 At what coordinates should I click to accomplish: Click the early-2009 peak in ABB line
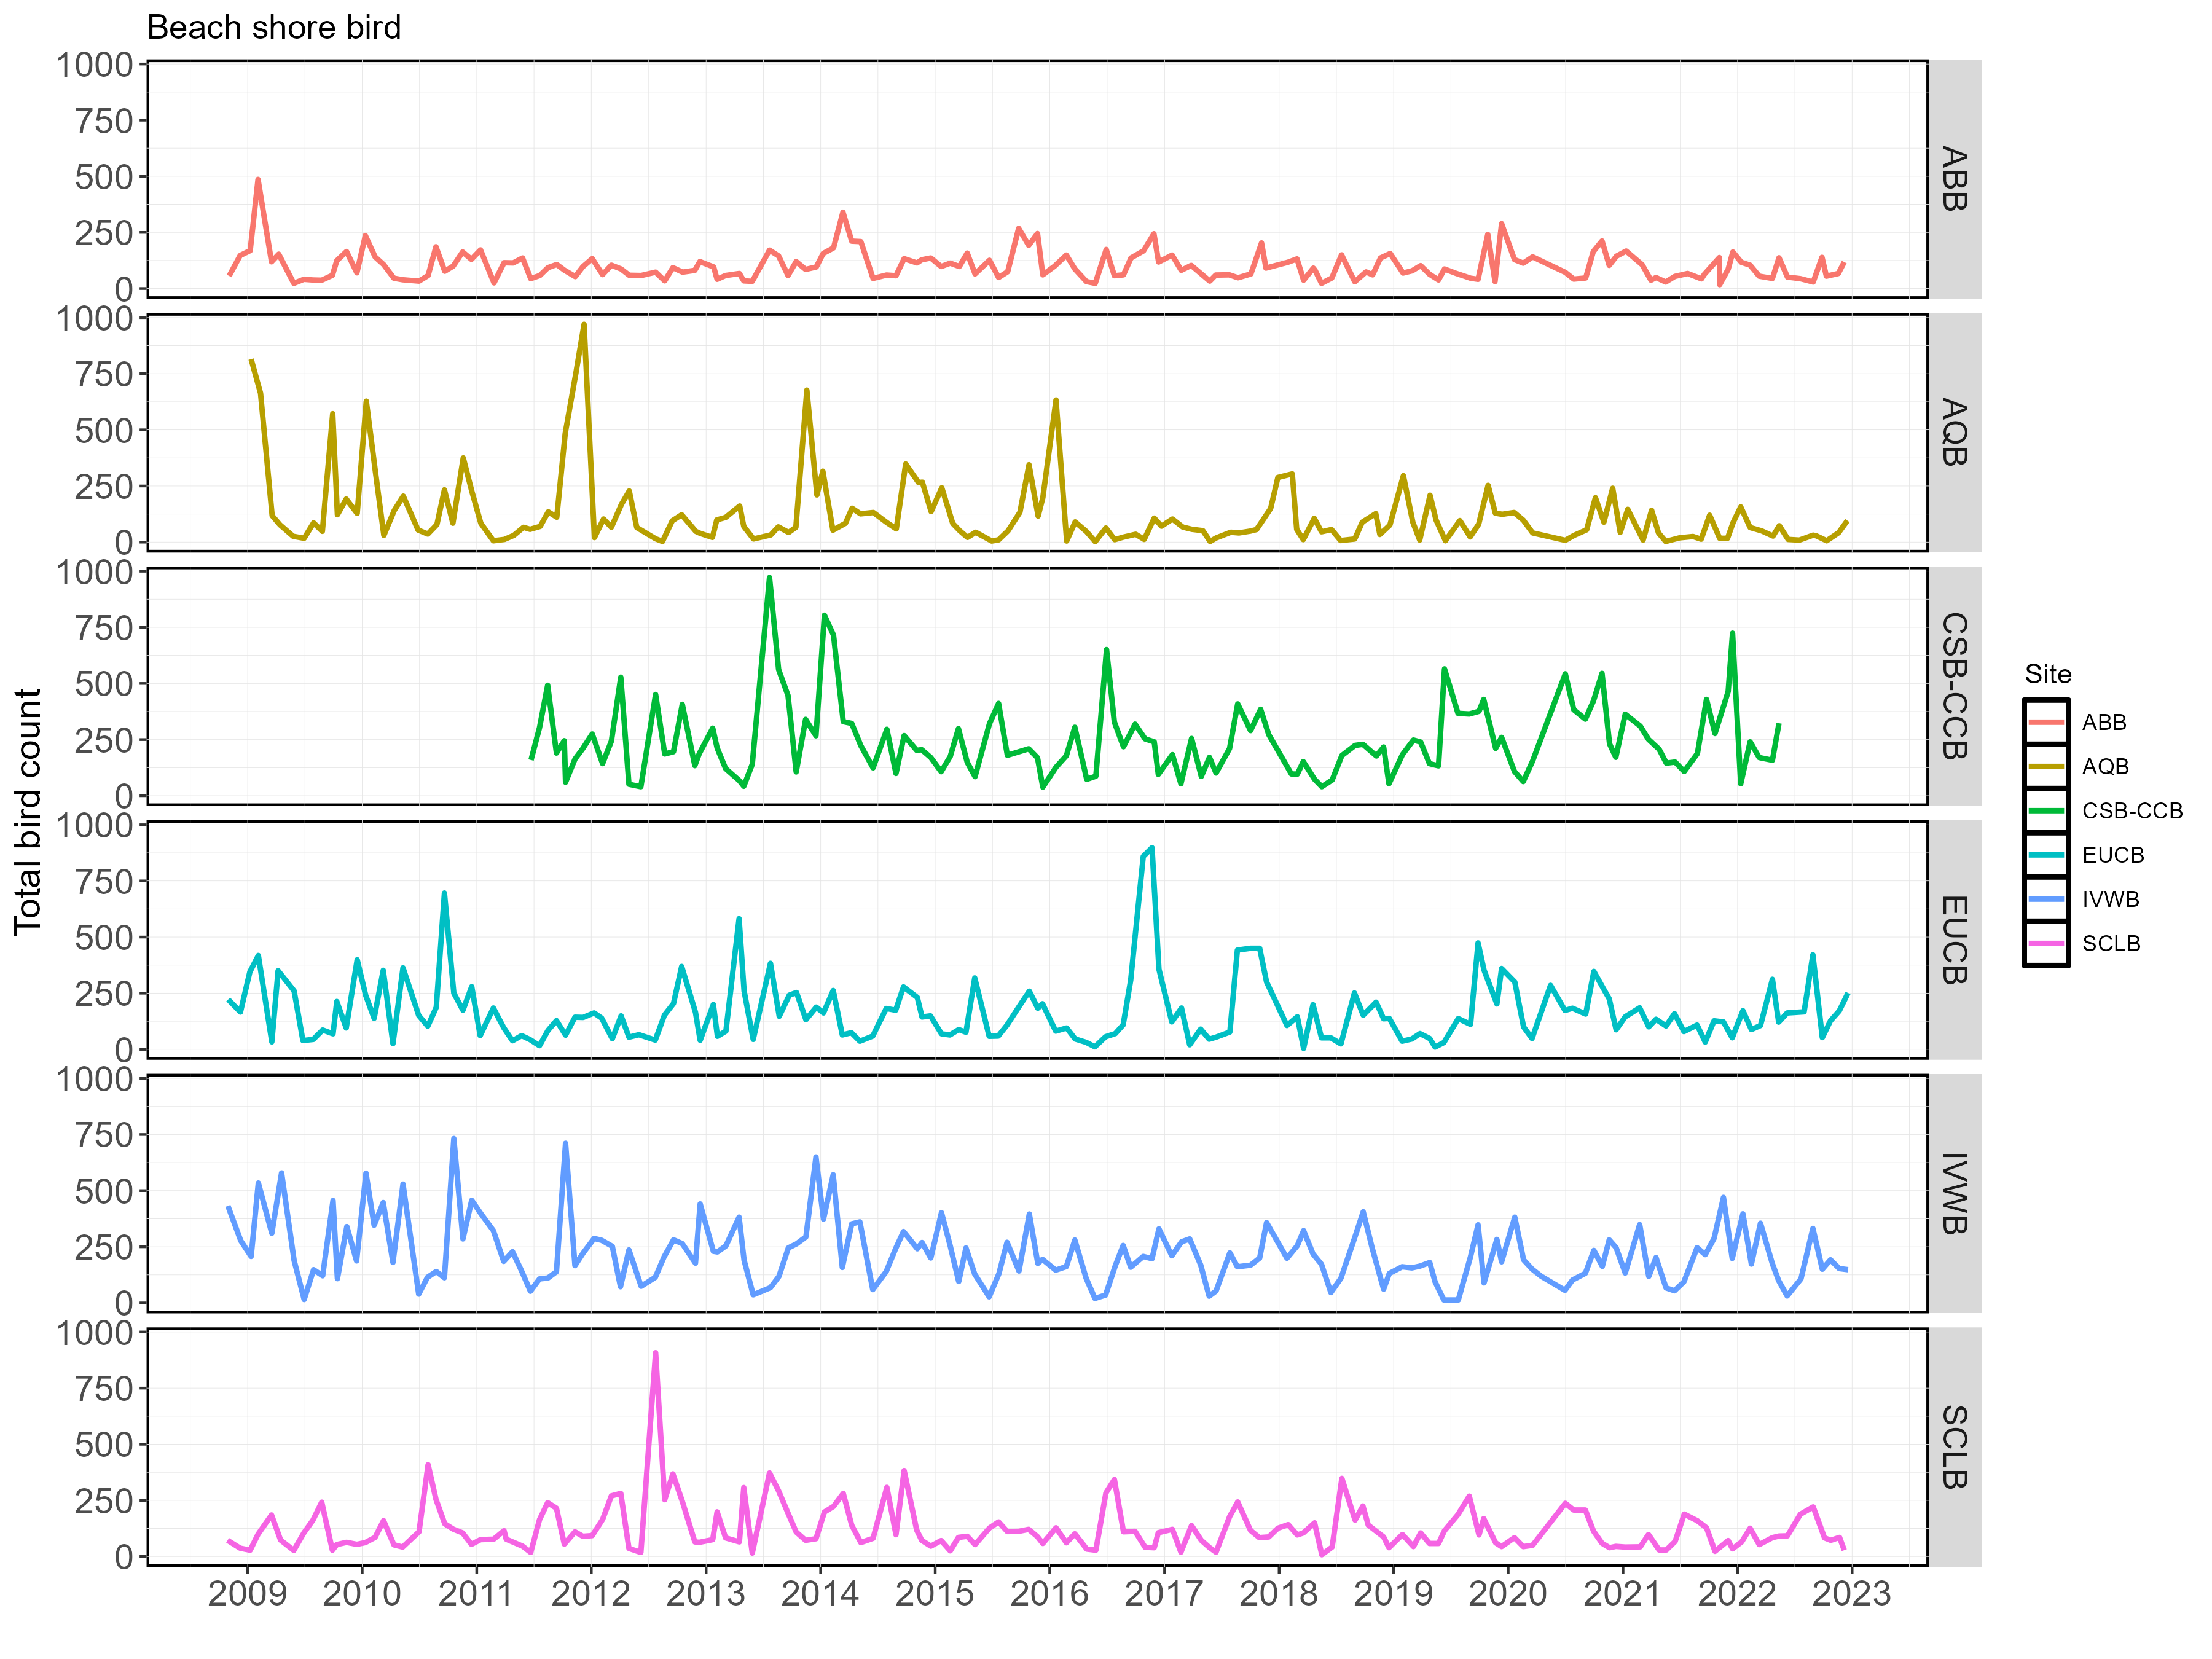pyautogui.click(x=258, y=181)
